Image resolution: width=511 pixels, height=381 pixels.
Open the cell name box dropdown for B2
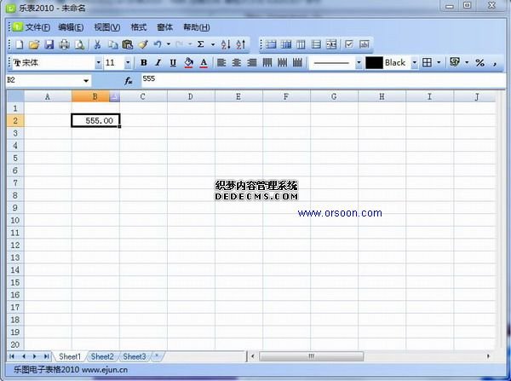pyautogui.click(x=86, y=81)
